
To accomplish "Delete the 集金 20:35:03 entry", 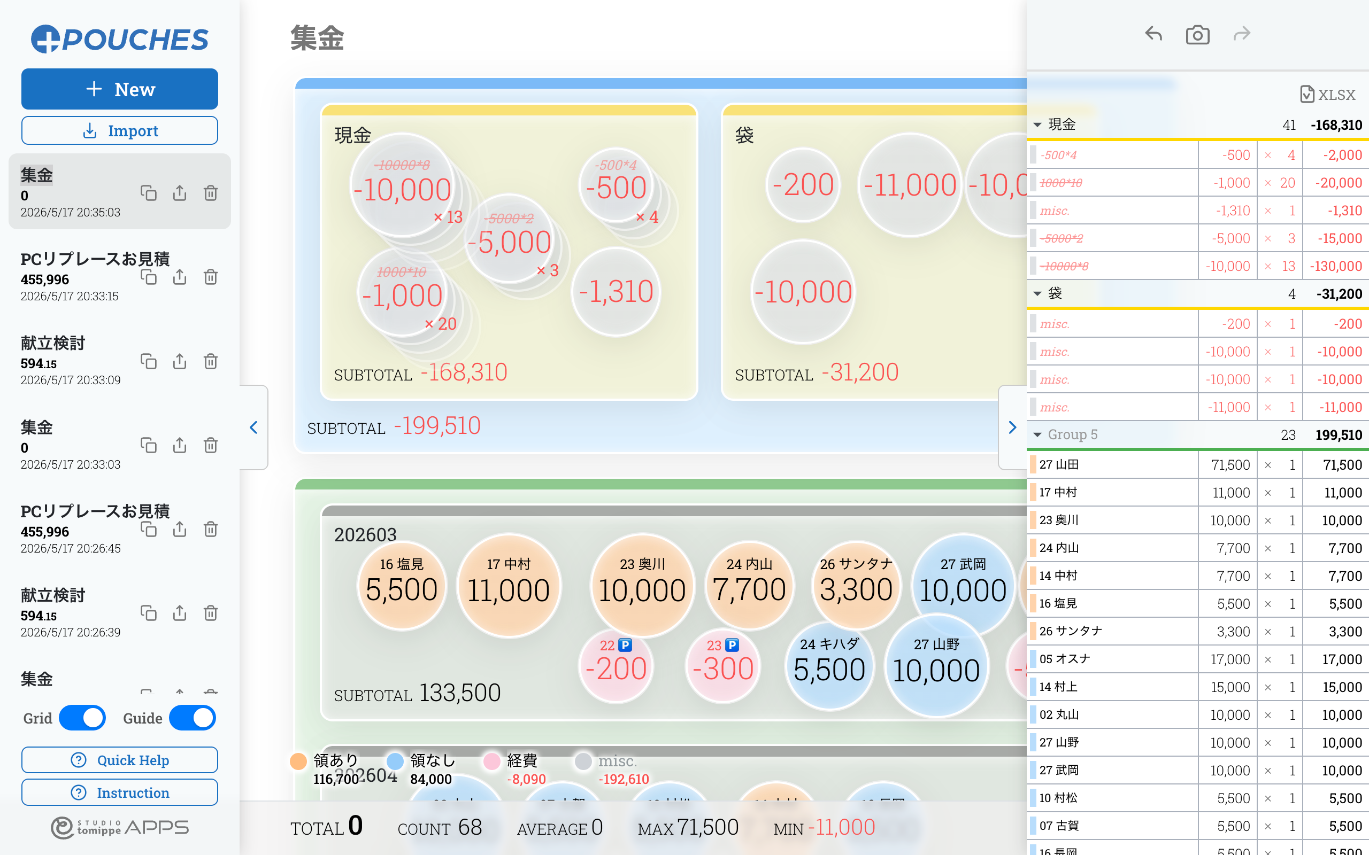I will click(211, 193).
